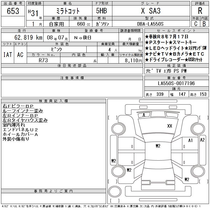Select the note 左Rタイヤハウス歪み
The height and width of the screenshot is (210, 210).
[25, 120]
